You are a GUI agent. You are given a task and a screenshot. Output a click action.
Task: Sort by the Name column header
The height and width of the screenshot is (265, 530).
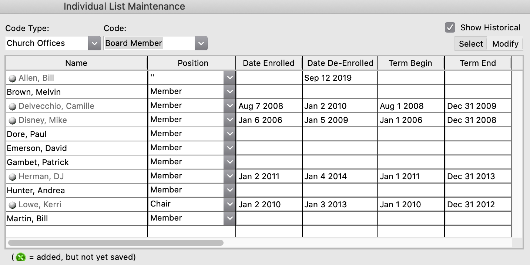point(76,63)
